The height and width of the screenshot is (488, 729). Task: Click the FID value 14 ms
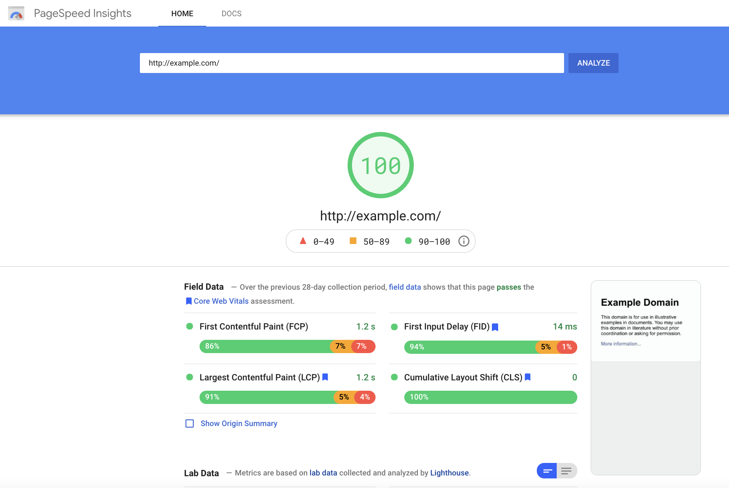[x=565, y=327]
